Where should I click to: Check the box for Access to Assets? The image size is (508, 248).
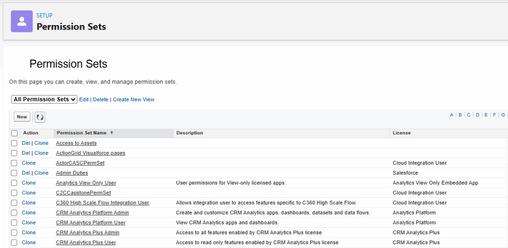tap(14, 143)
